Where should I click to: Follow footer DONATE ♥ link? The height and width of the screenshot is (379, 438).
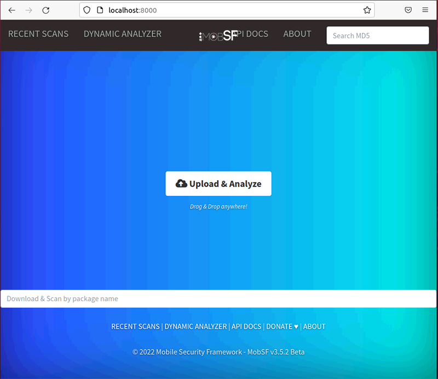[x=282, y=326]
